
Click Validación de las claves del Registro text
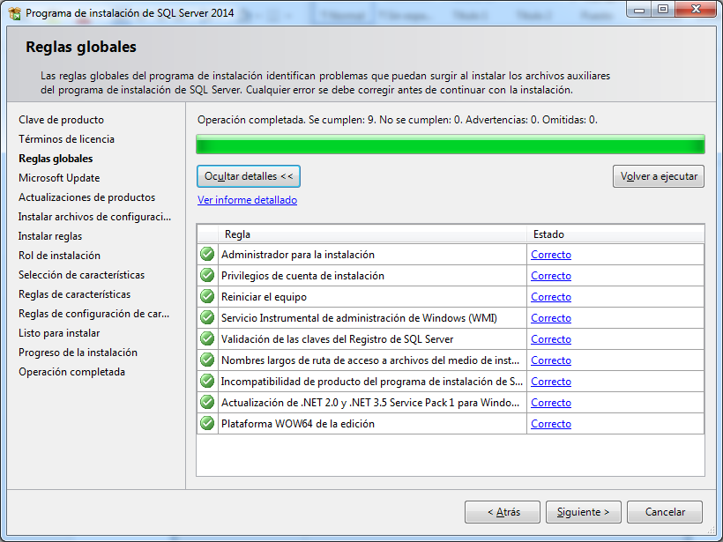pos(338,339)
